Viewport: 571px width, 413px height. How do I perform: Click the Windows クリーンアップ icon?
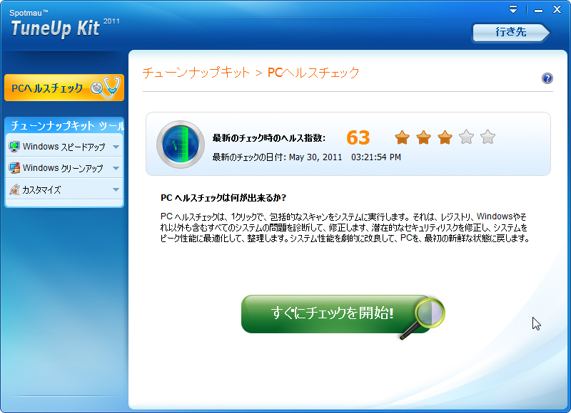pos(14,168)
